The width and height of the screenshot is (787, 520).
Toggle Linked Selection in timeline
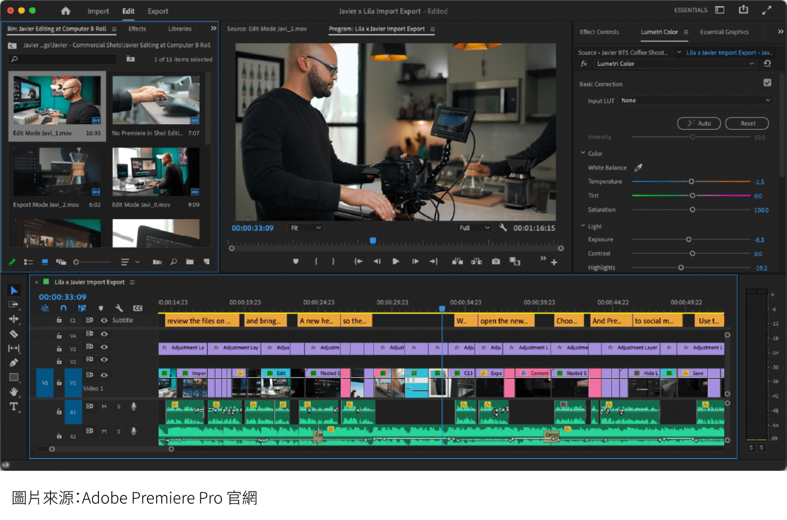click(82, 308)
